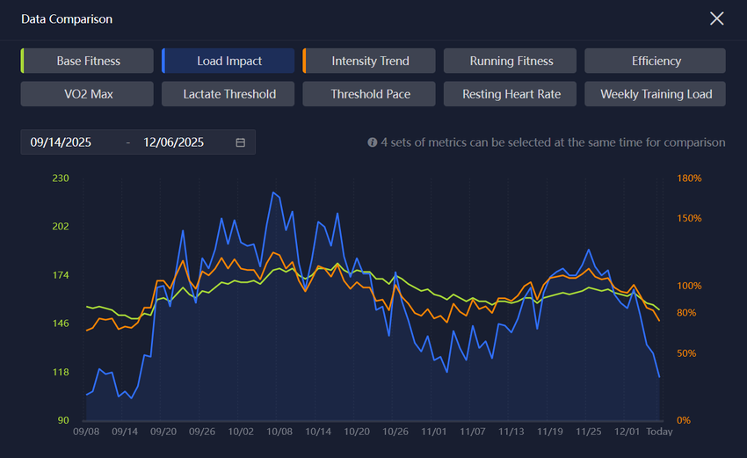This screenshot has height=458, width=747.
Task: Click the orange Intensity Trend color bar
Action: (x=304, y=61)
